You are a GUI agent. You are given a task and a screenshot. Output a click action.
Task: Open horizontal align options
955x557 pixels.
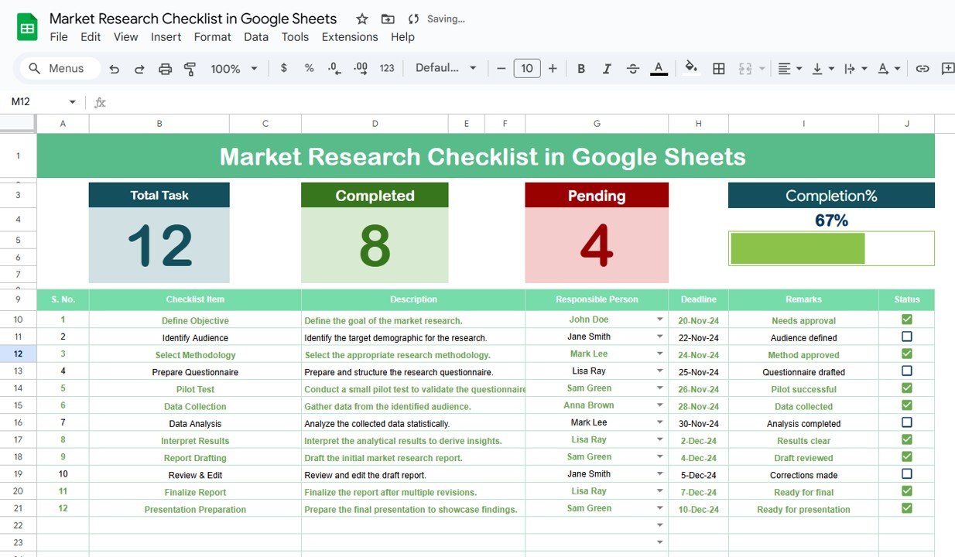click(789, 68)
